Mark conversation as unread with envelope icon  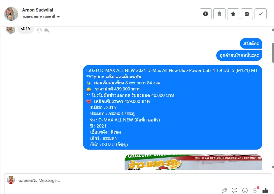(x=247, y=14)
